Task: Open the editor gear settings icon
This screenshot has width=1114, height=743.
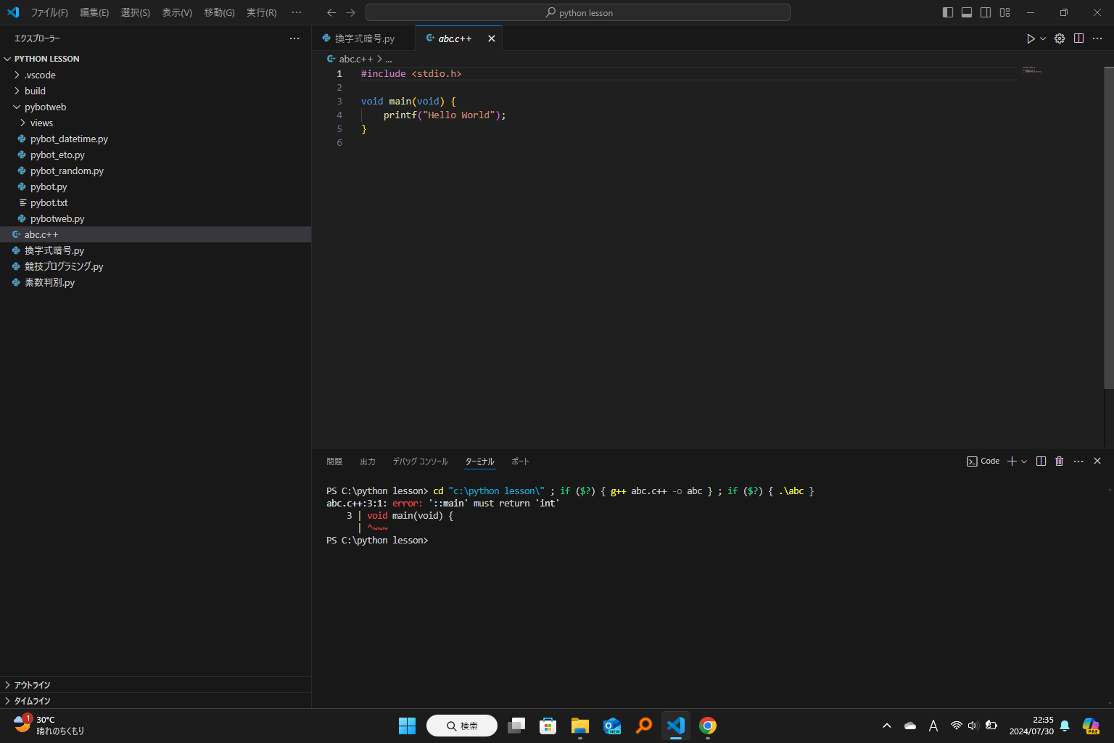Action: 1060,38
